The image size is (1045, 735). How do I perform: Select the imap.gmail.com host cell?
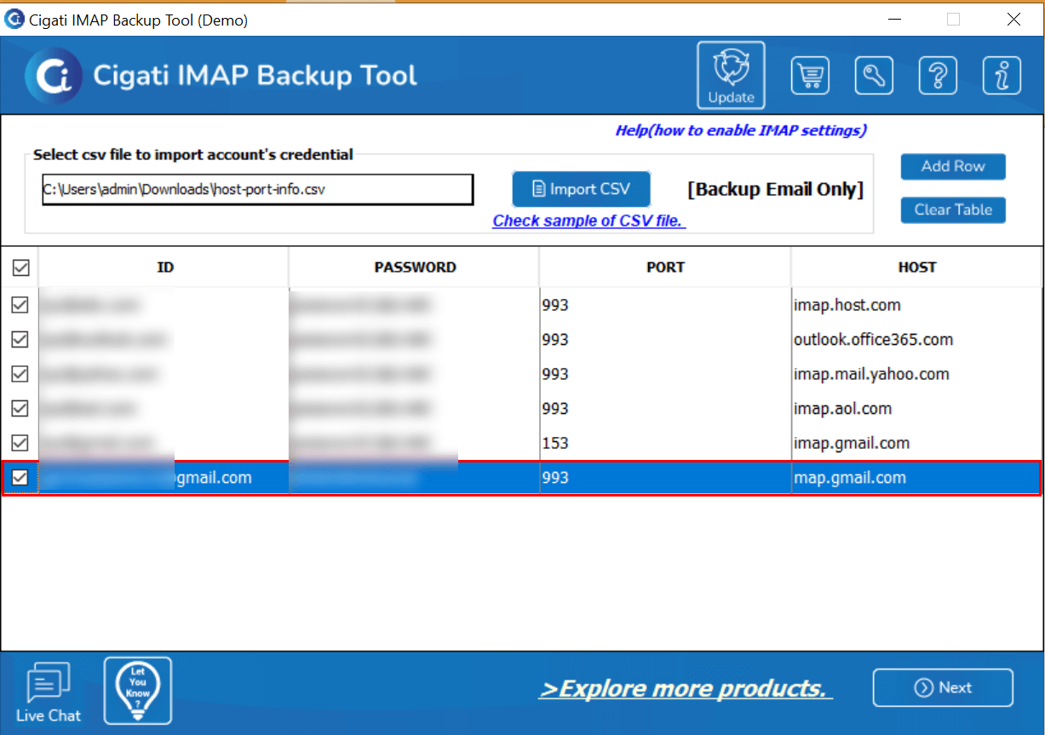click(916, 443)
